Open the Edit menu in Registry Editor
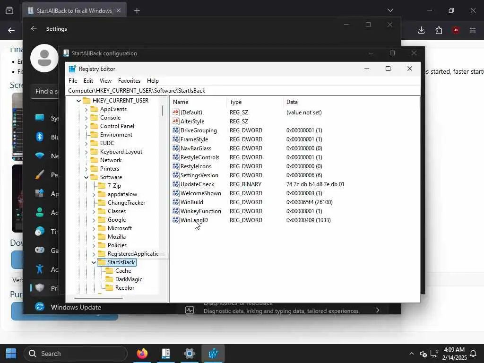This screenshot has height=363, width=484. point(88,80)
